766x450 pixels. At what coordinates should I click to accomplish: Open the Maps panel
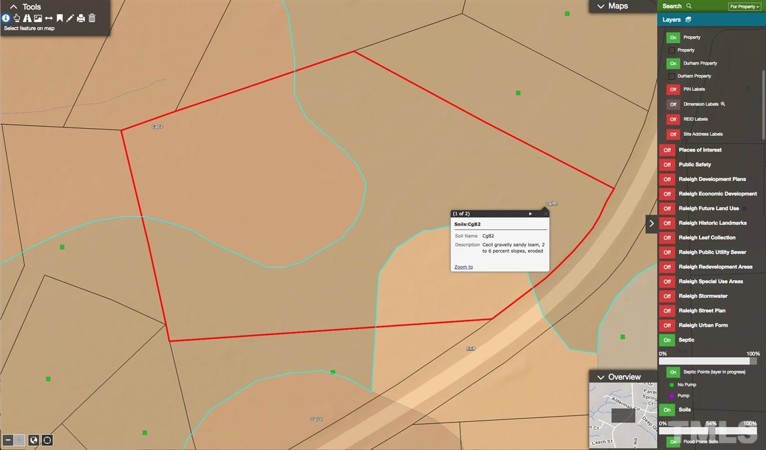coord(613,6)
